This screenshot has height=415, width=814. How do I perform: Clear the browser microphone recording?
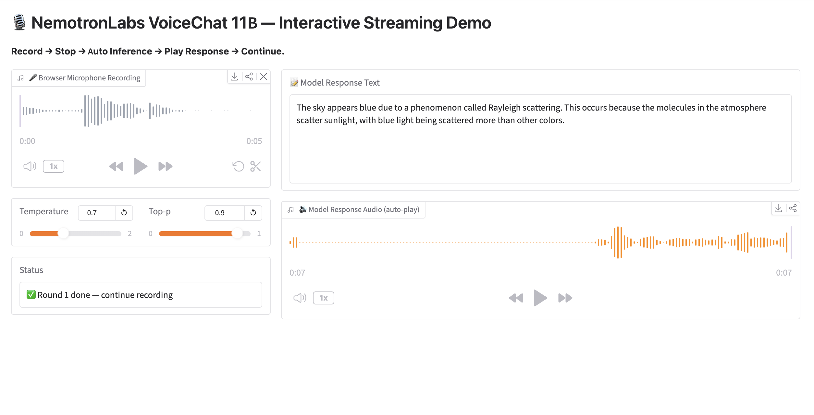pos(264,77)
